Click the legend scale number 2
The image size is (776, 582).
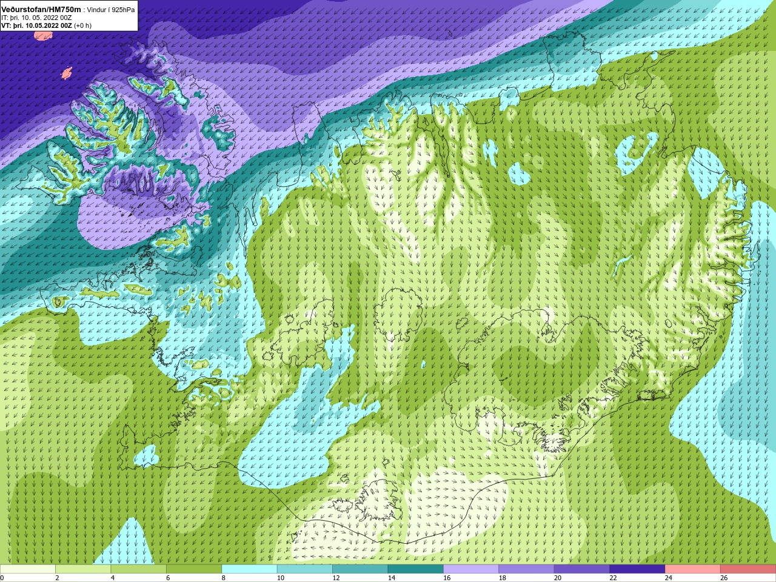pos(57,578)
